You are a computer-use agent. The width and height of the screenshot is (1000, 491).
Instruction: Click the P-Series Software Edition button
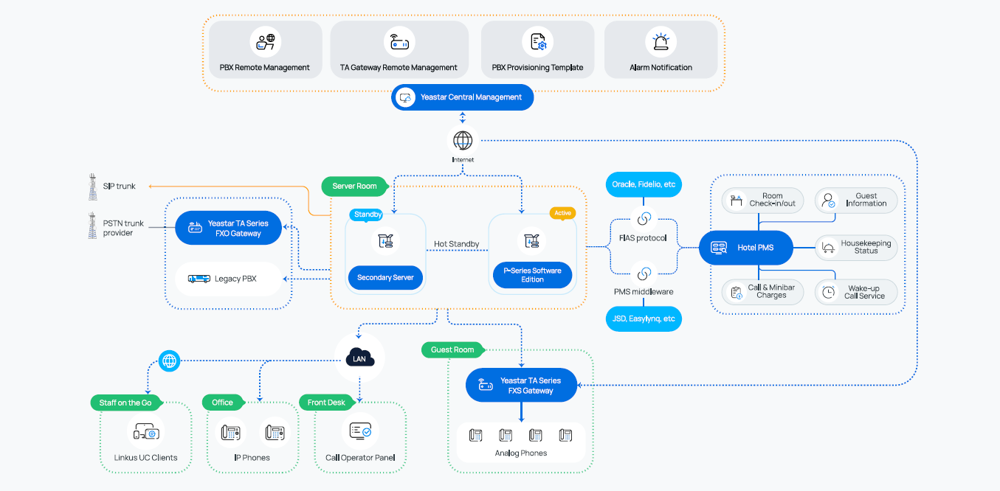pos(532,275)
